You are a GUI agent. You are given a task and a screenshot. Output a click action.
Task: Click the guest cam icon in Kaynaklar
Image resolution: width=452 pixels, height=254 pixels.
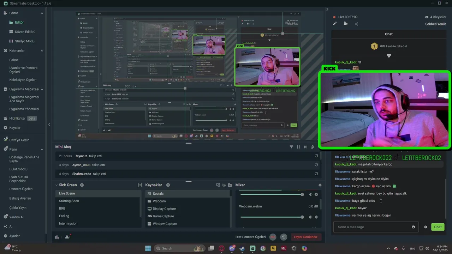coord(224,185)
